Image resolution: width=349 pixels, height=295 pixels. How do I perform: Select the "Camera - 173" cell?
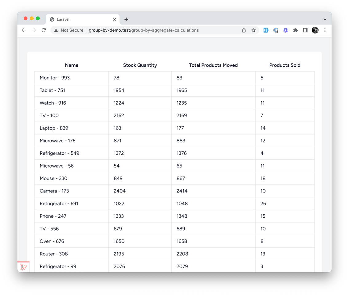[72, 191]
